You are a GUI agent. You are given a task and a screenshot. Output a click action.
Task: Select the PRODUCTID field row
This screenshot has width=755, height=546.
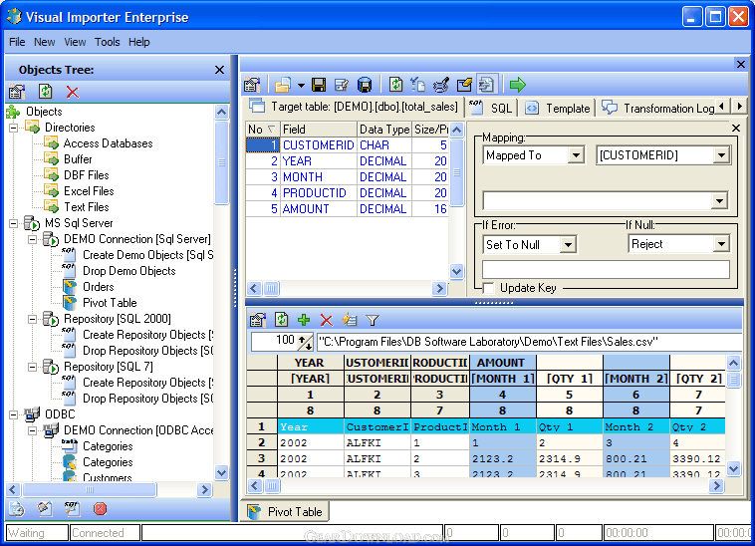(348, 193)
